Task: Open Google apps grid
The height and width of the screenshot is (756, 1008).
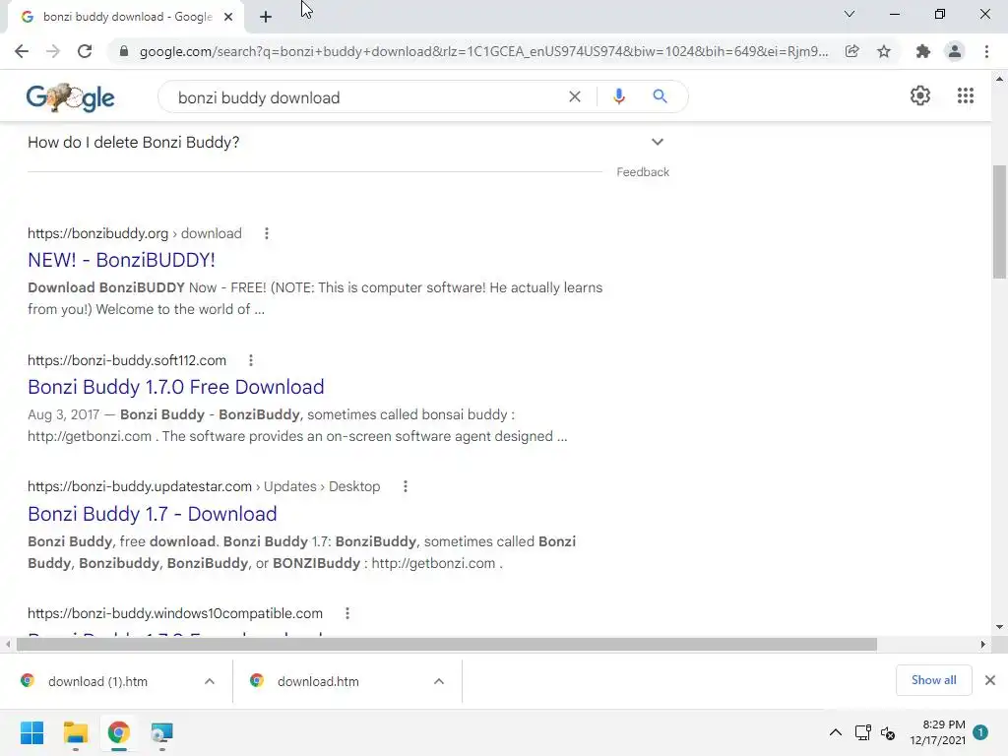Action: tap(965, 95)
